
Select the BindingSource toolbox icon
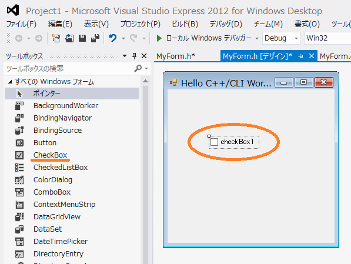click(x=19, y=131)
